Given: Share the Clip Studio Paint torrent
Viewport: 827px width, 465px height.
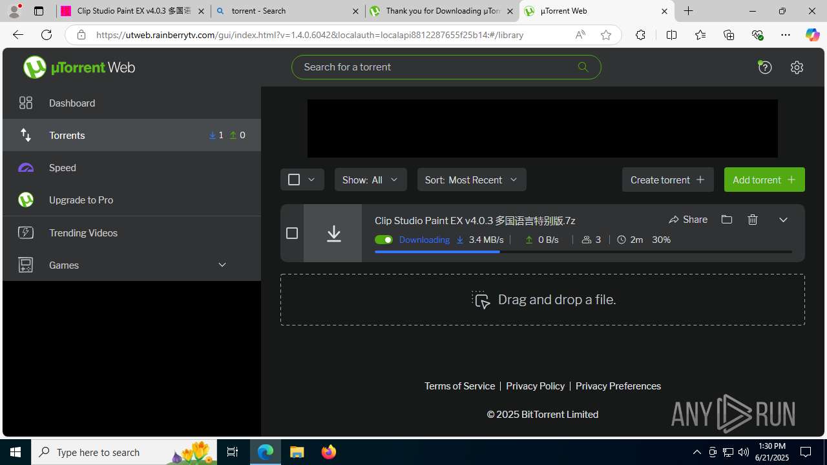Looking at the screenshot, I should pos(688,220).
